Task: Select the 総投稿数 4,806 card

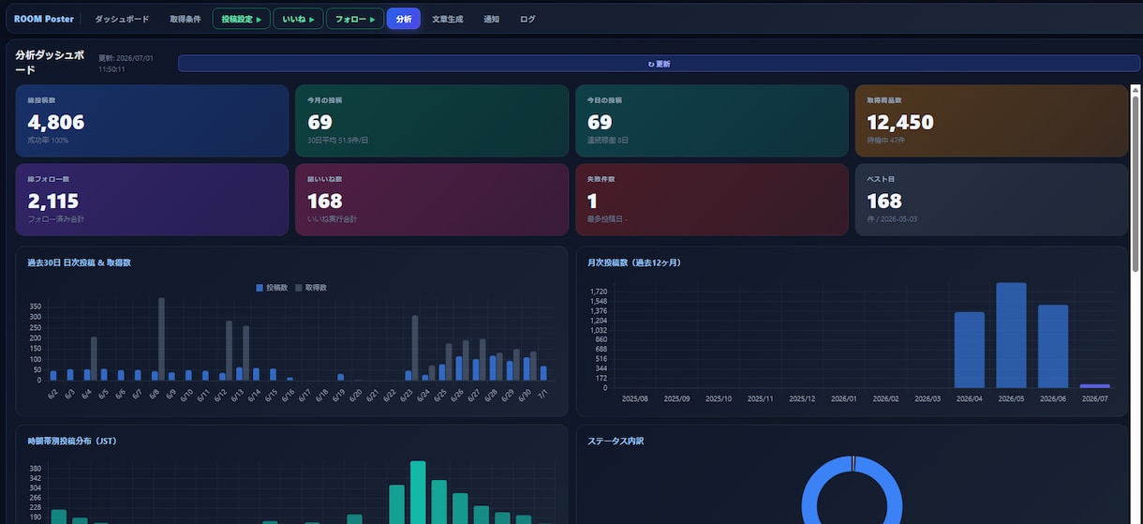Action: pos(152,121)
